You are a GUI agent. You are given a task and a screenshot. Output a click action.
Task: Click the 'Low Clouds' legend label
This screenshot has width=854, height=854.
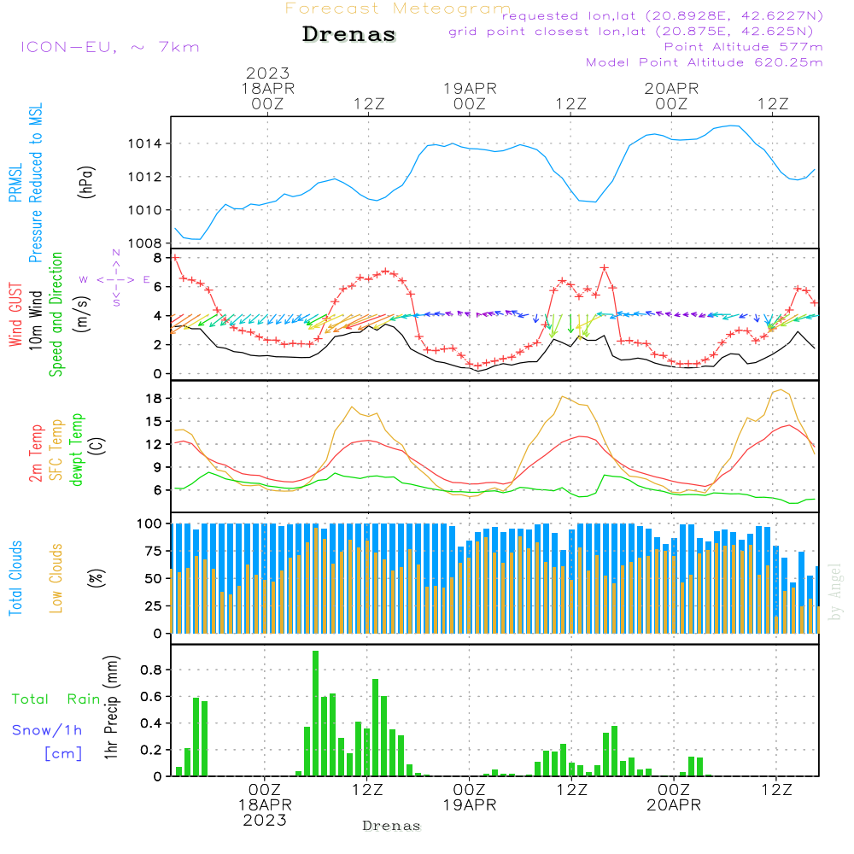click(x=56, y=578)
